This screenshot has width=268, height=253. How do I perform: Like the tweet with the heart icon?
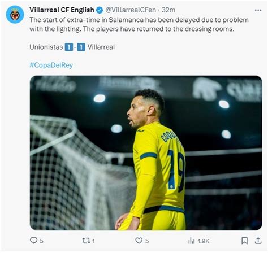click(139, 241)
